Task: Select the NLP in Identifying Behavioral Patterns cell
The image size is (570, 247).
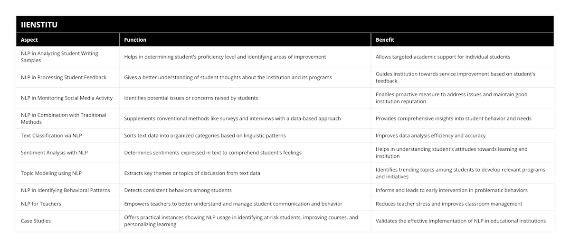Action: coord(66,190)
